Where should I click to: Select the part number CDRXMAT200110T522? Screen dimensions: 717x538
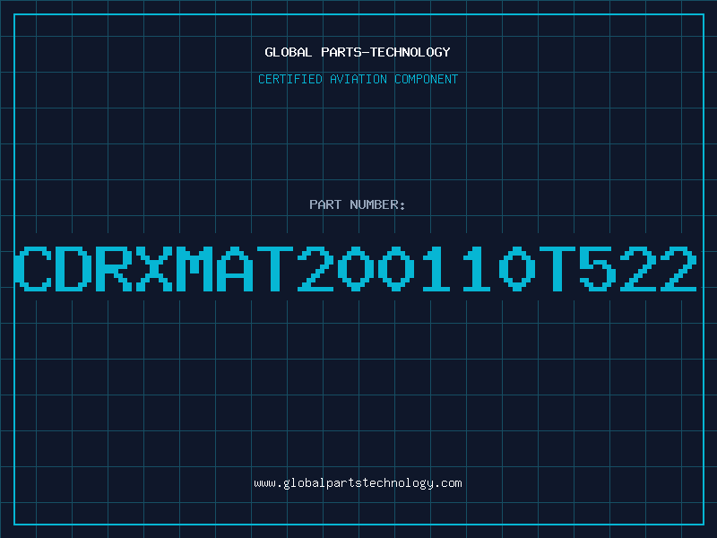point(356,268)
